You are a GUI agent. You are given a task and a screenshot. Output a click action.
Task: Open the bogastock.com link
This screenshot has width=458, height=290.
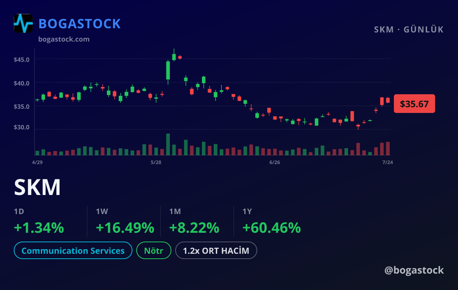[x=64, y=39]
